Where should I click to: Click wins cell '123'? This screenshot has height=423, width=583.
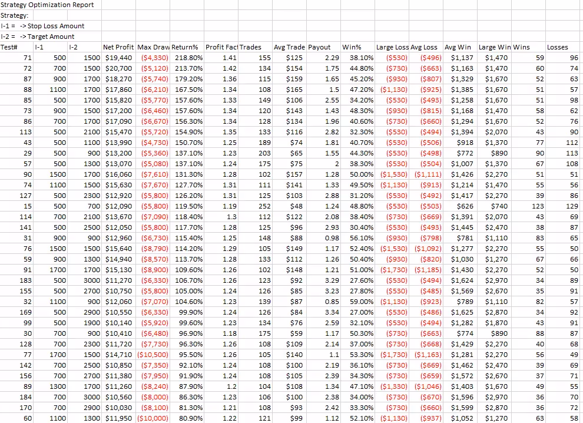pos(529,206)
